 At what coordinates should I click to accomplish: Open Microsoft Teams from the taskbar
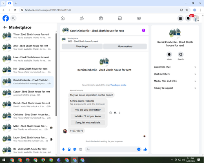pyautogui.click(x=59, y=160)
